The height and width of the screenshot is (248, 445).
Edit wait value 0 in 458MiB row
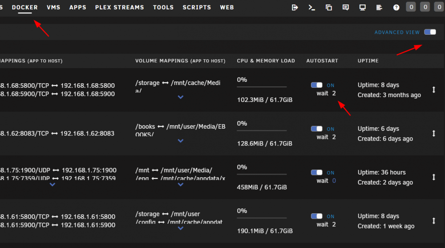(334, 181)
